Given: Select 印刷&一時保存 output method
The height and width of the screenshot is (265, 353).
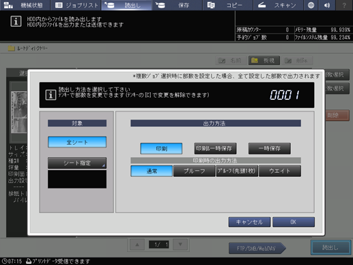Looking at the screenshot, I should click(x=215, y=149).
